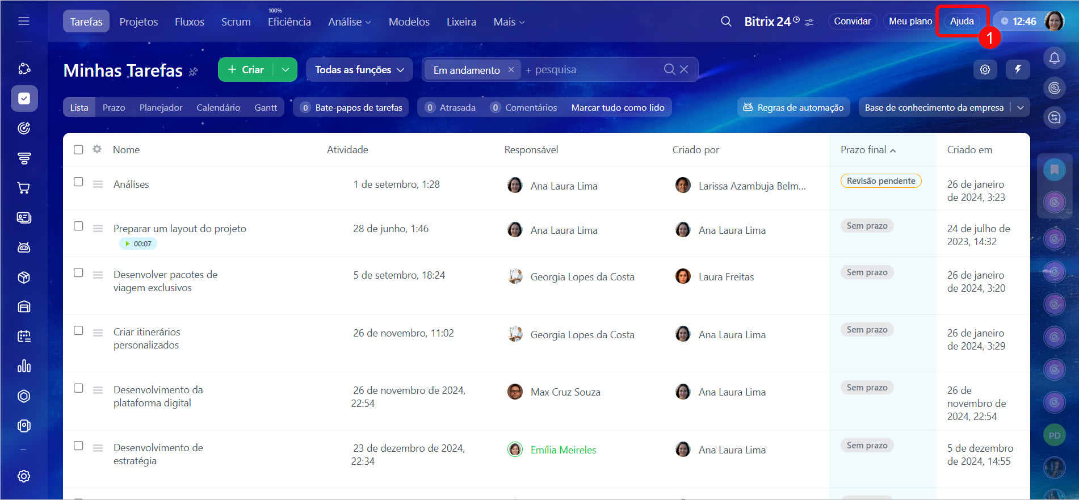Open Regras de automação
This screenshot has height=500, width=1079.
[x=793, y=107]
